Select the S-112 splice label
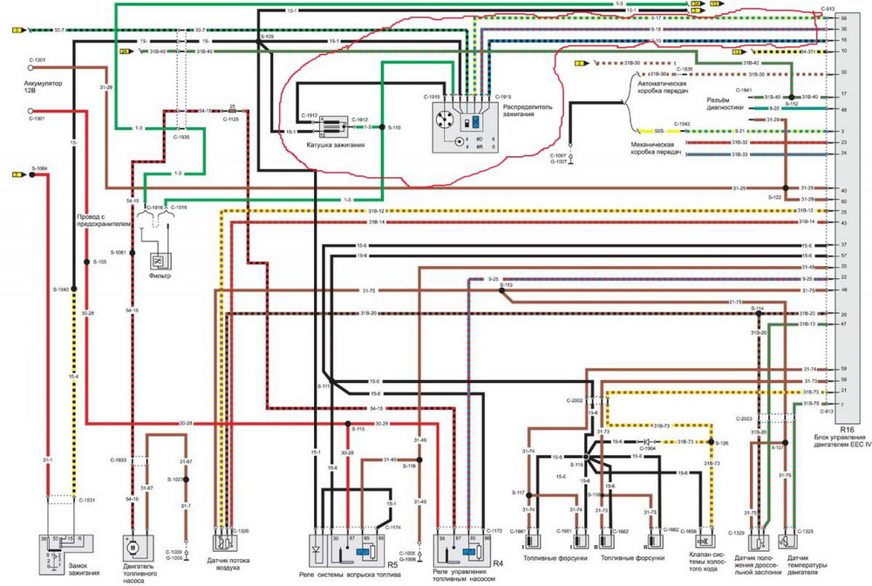Viewport: 872px width, 586px height. coord(792,104)
